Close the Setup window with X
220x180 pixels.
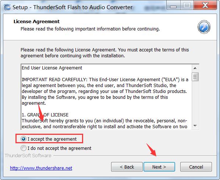click(205, 6)
